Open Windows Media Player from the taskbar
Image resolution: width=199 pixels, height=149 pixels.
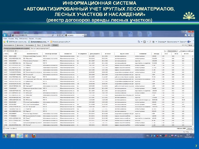tap(27, 136)
